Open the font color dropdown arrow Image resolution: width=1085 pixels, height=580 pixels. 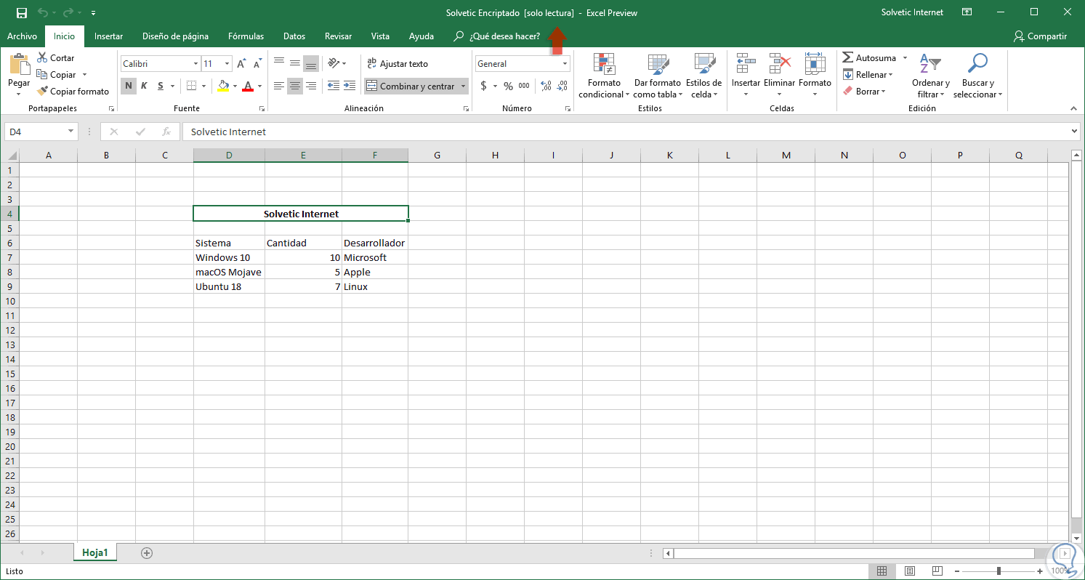(259, 86)
